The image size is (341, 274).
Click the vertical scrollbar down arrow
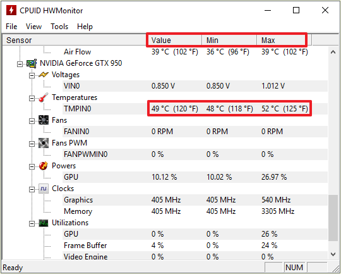tap(333, 254)
